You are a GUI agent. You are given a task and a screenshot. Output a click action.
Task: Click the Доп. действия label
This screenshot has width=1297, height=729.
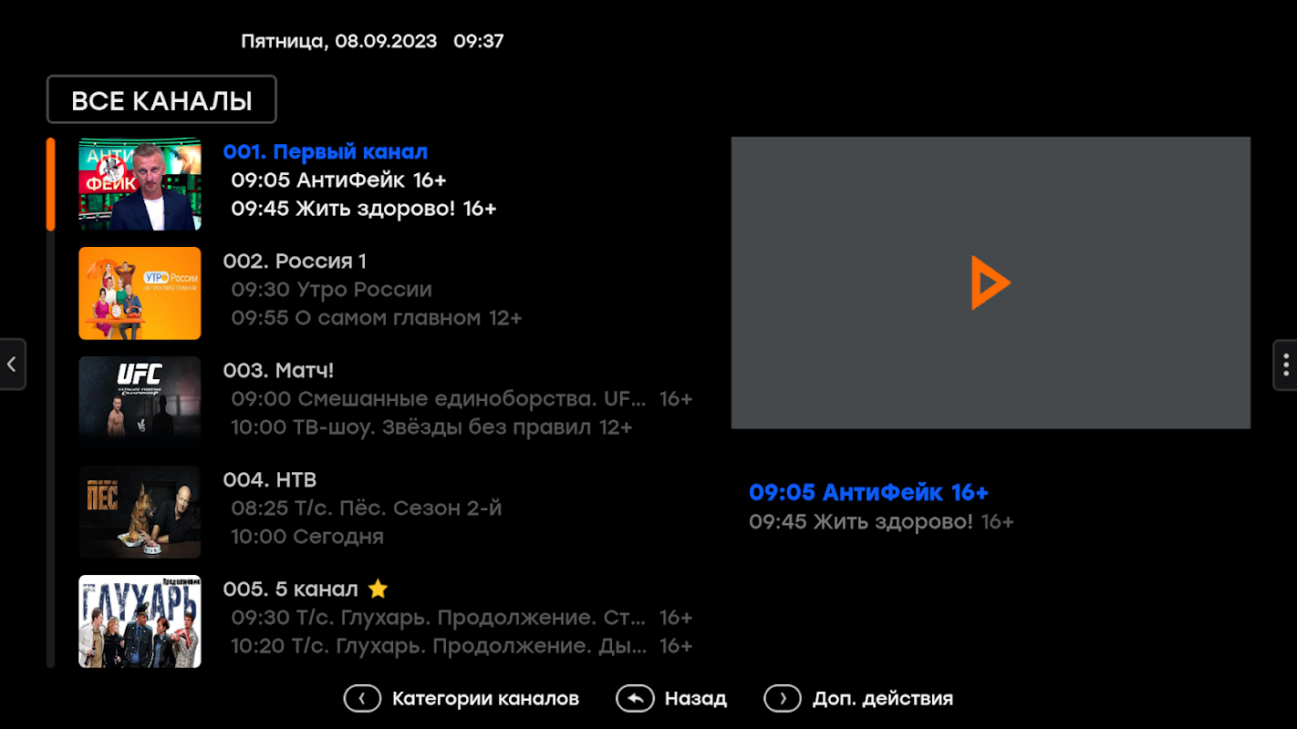coord(882,699)
